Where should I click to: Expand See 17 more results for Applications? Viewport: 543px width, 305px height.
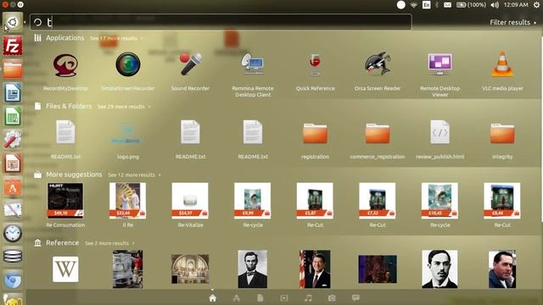click(x=116, y=38)
